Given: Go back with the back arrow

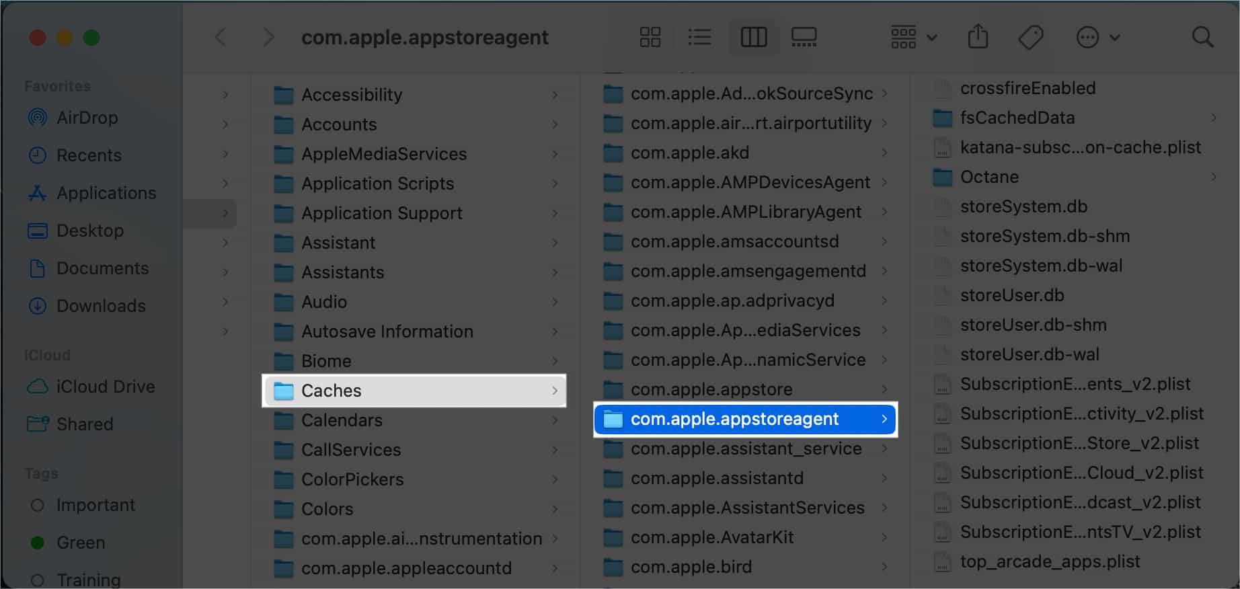Looking at the screenshot, I should point(221,37).
